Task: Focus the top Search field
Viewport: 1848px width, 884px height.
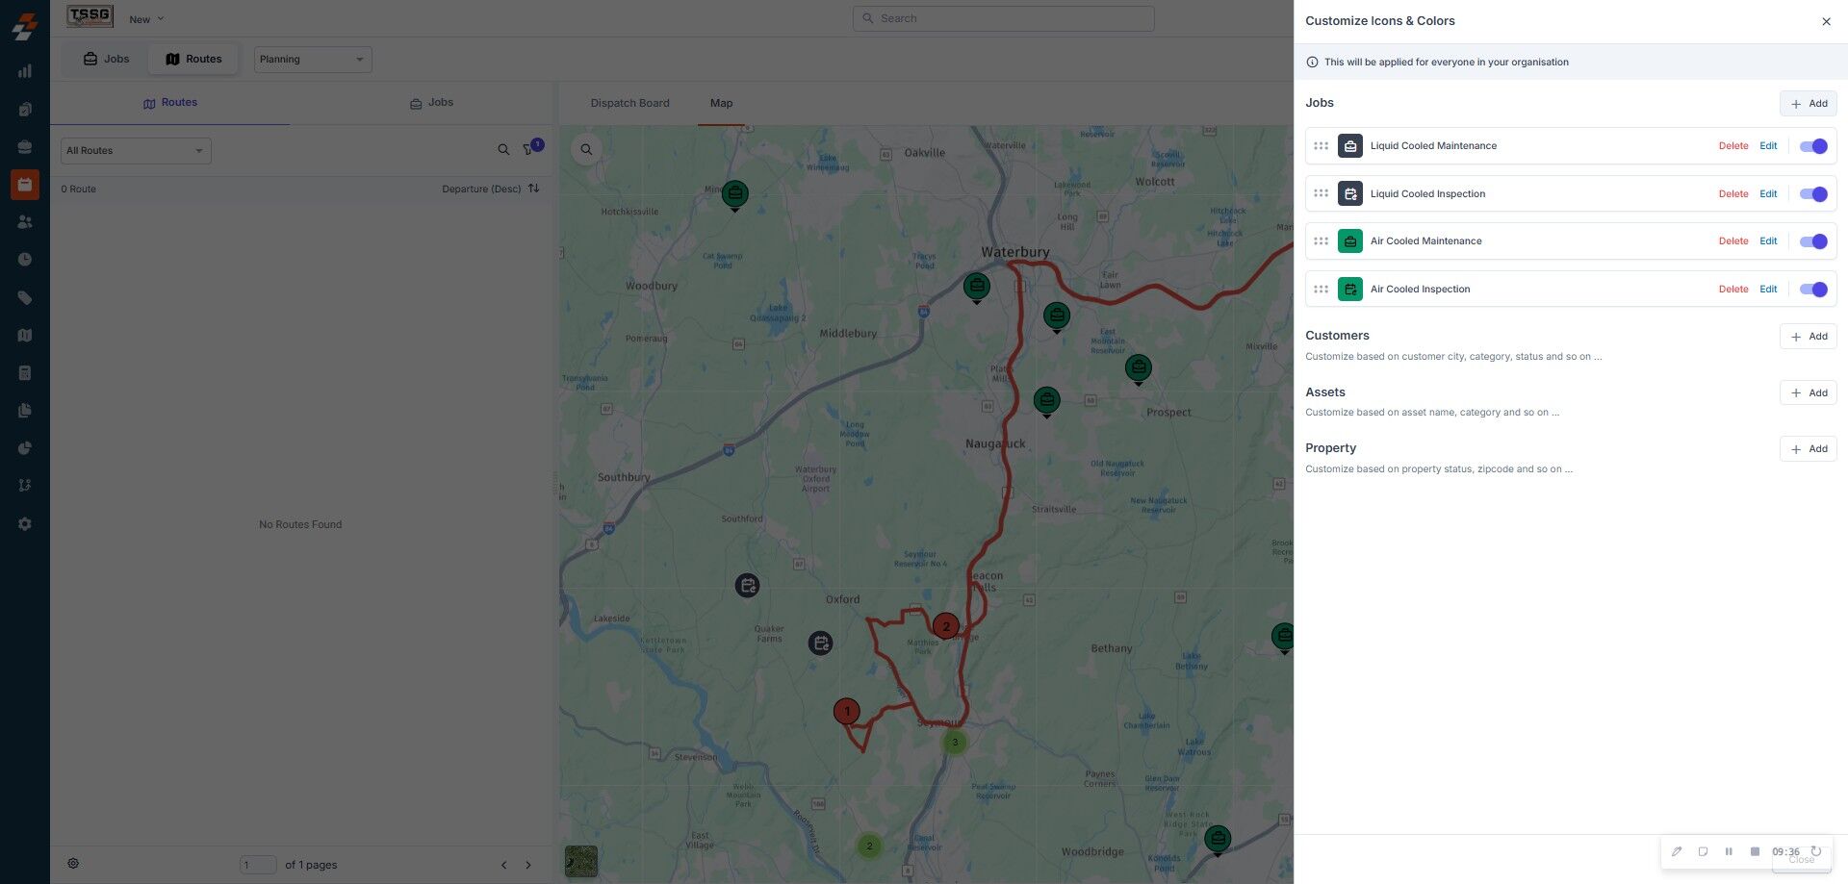Action: click(x=1003, y=18)
